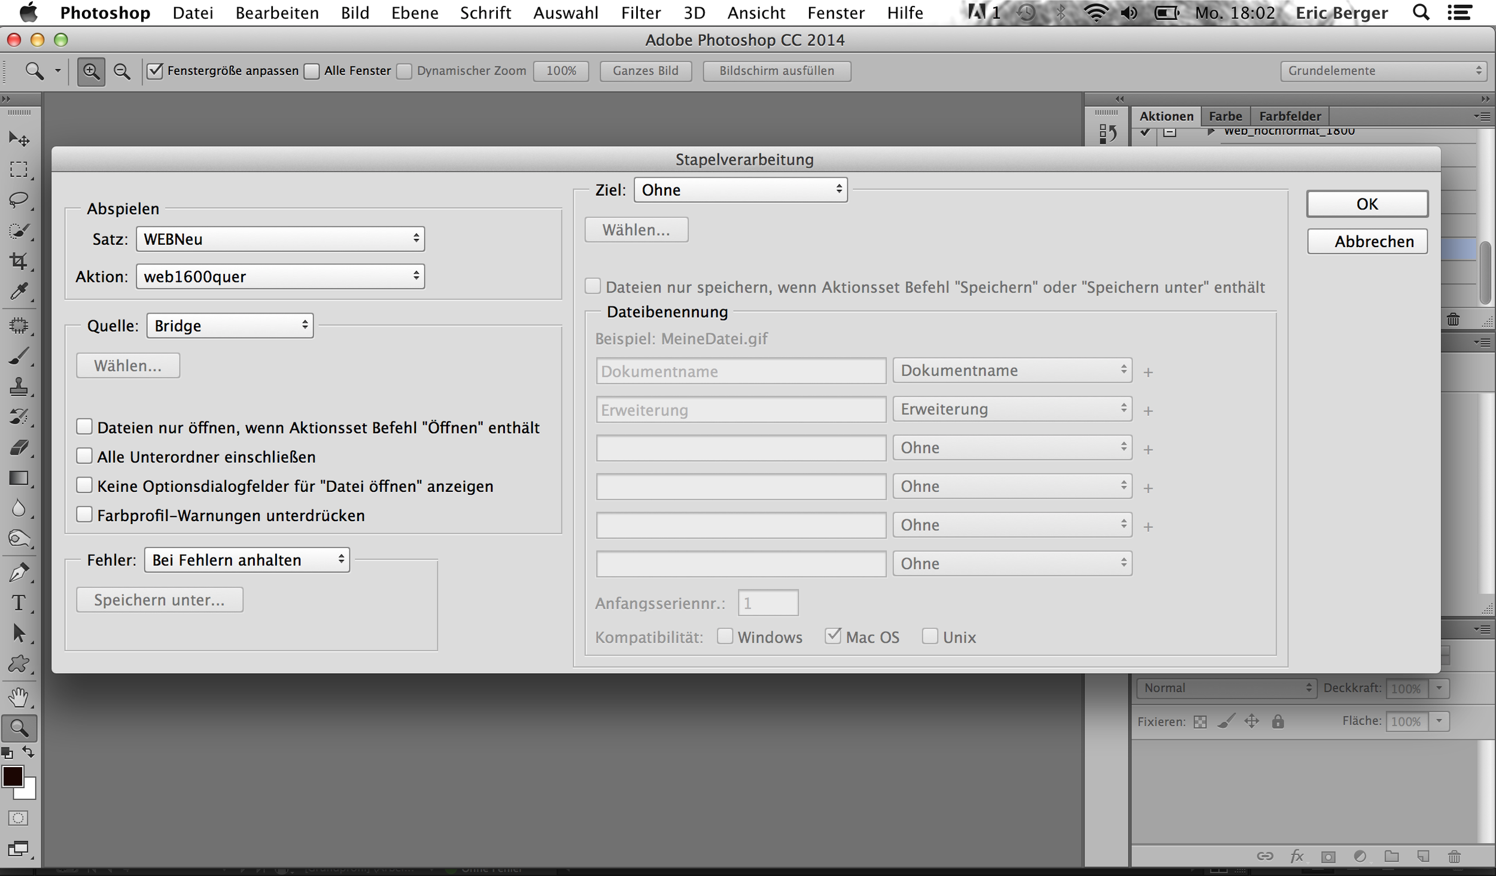Open the Erweiterung naming dropdown

(x=1012, y=409)
